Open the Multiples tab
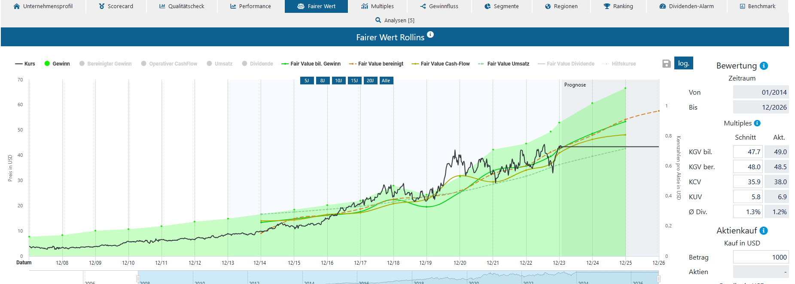 coord(378,6)
